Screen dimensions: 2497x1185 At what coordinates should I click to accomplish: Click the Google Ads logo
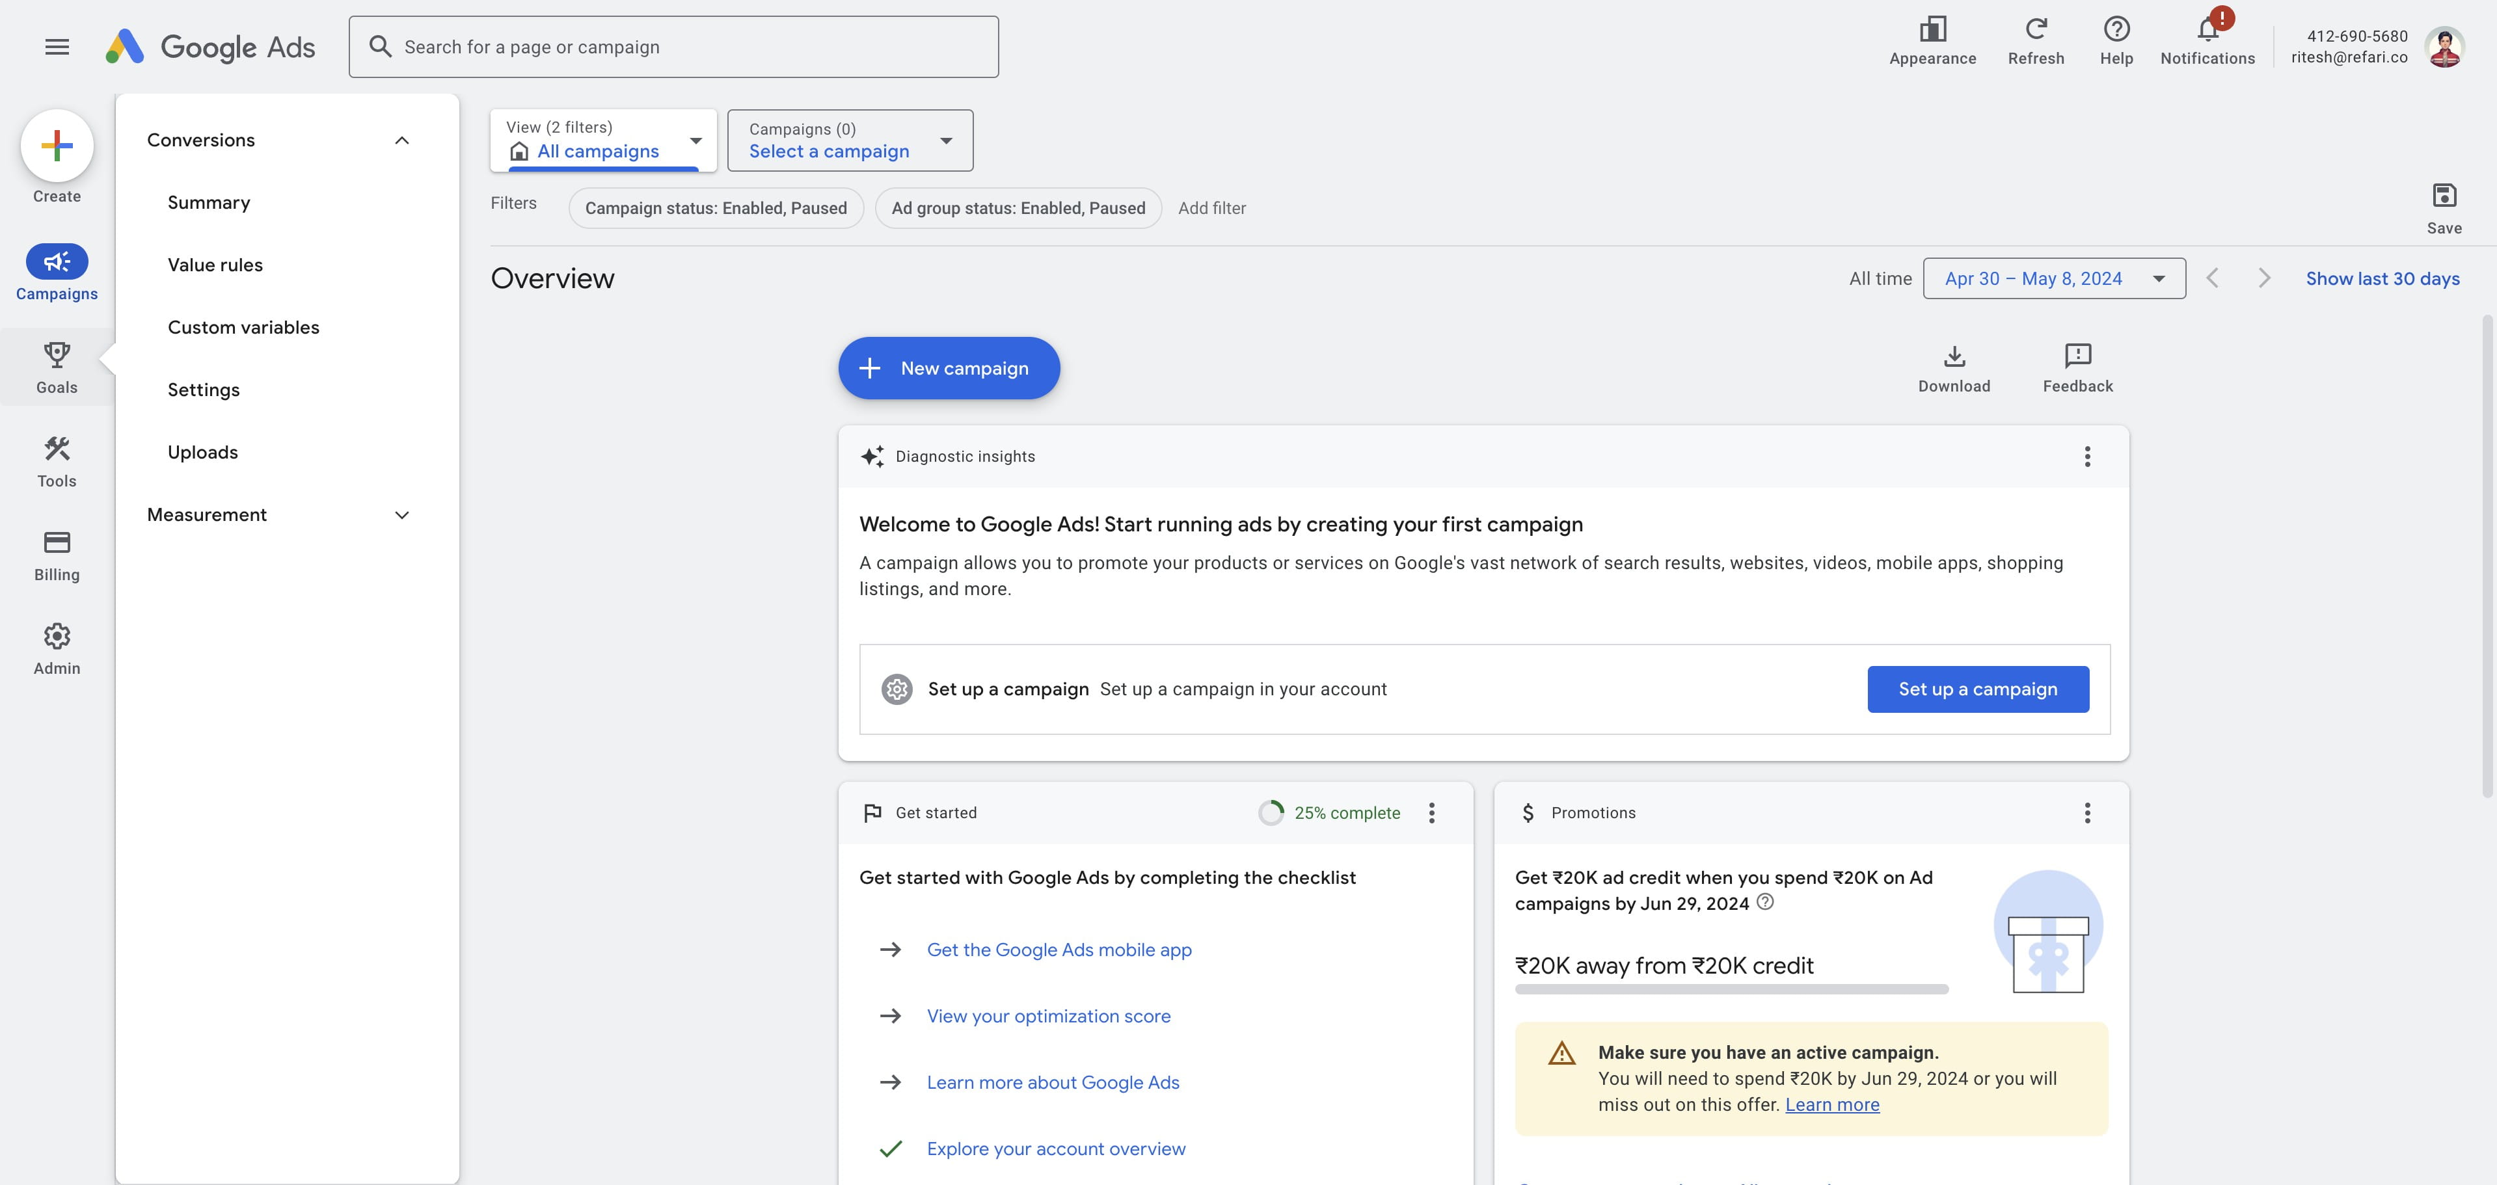coord(210,47)
